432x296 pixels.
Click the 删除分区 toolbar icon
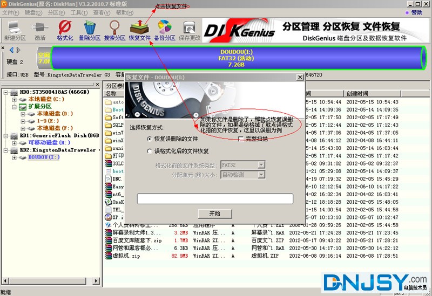click(x=90, y=31)
